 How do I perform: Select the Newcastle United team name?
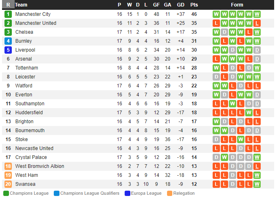click(34, 148)
